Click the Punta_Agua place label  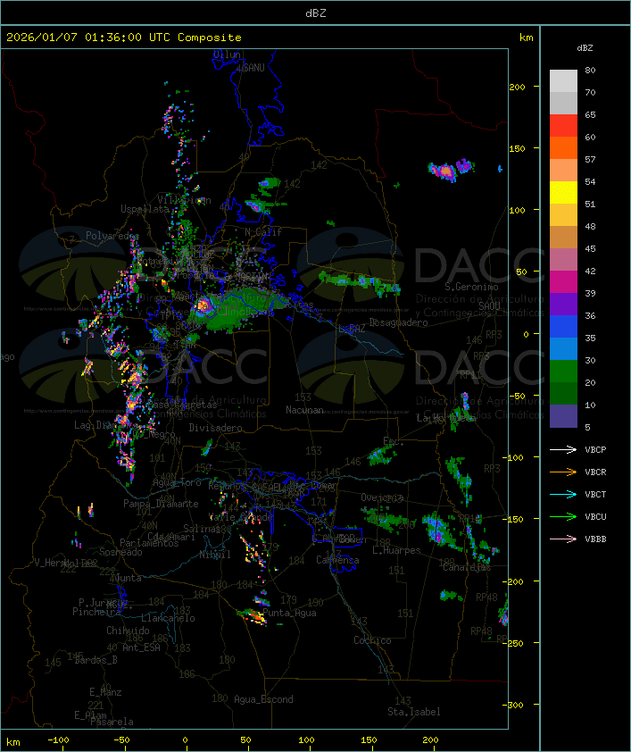click(290, 613)
